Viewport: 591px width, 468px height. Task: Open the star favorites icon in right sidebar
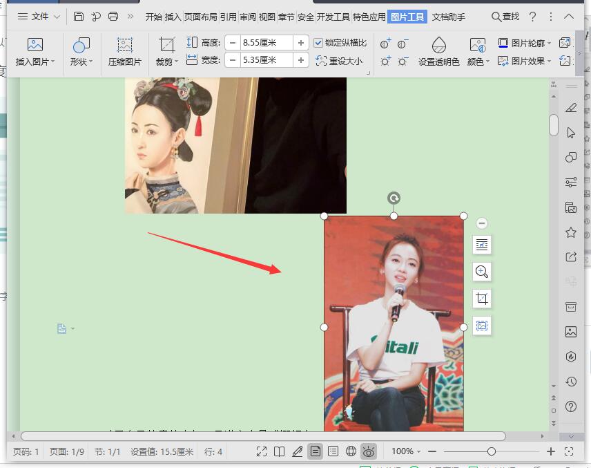[570, 232]
